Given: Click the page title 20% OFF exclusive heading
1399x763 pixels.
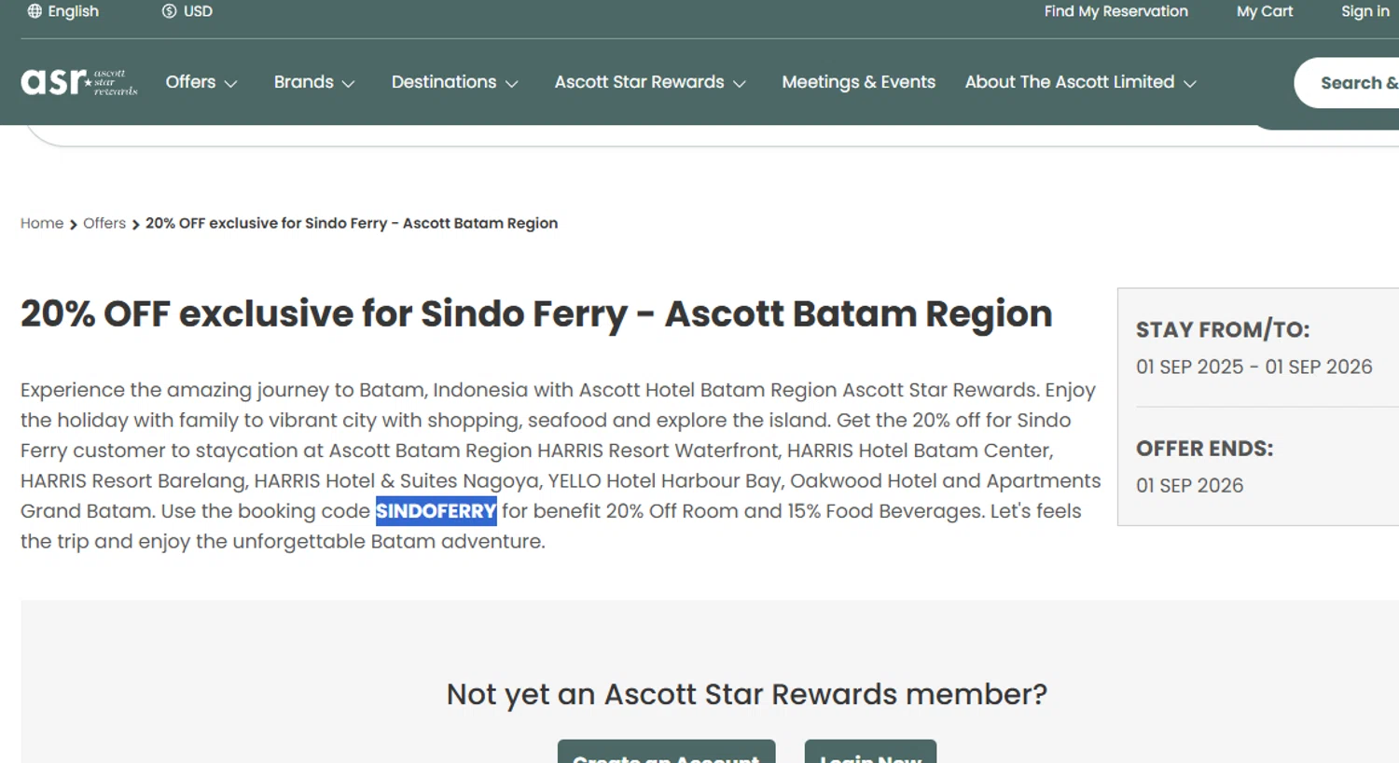Looking at the screenshot, I should 536,314.
